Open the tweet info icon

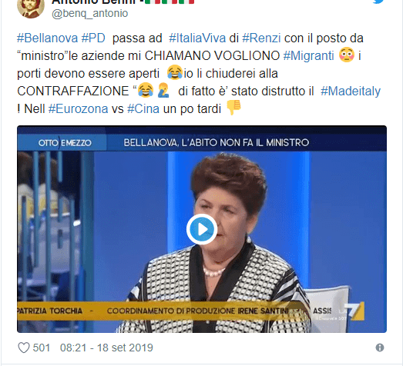(380, 348)
